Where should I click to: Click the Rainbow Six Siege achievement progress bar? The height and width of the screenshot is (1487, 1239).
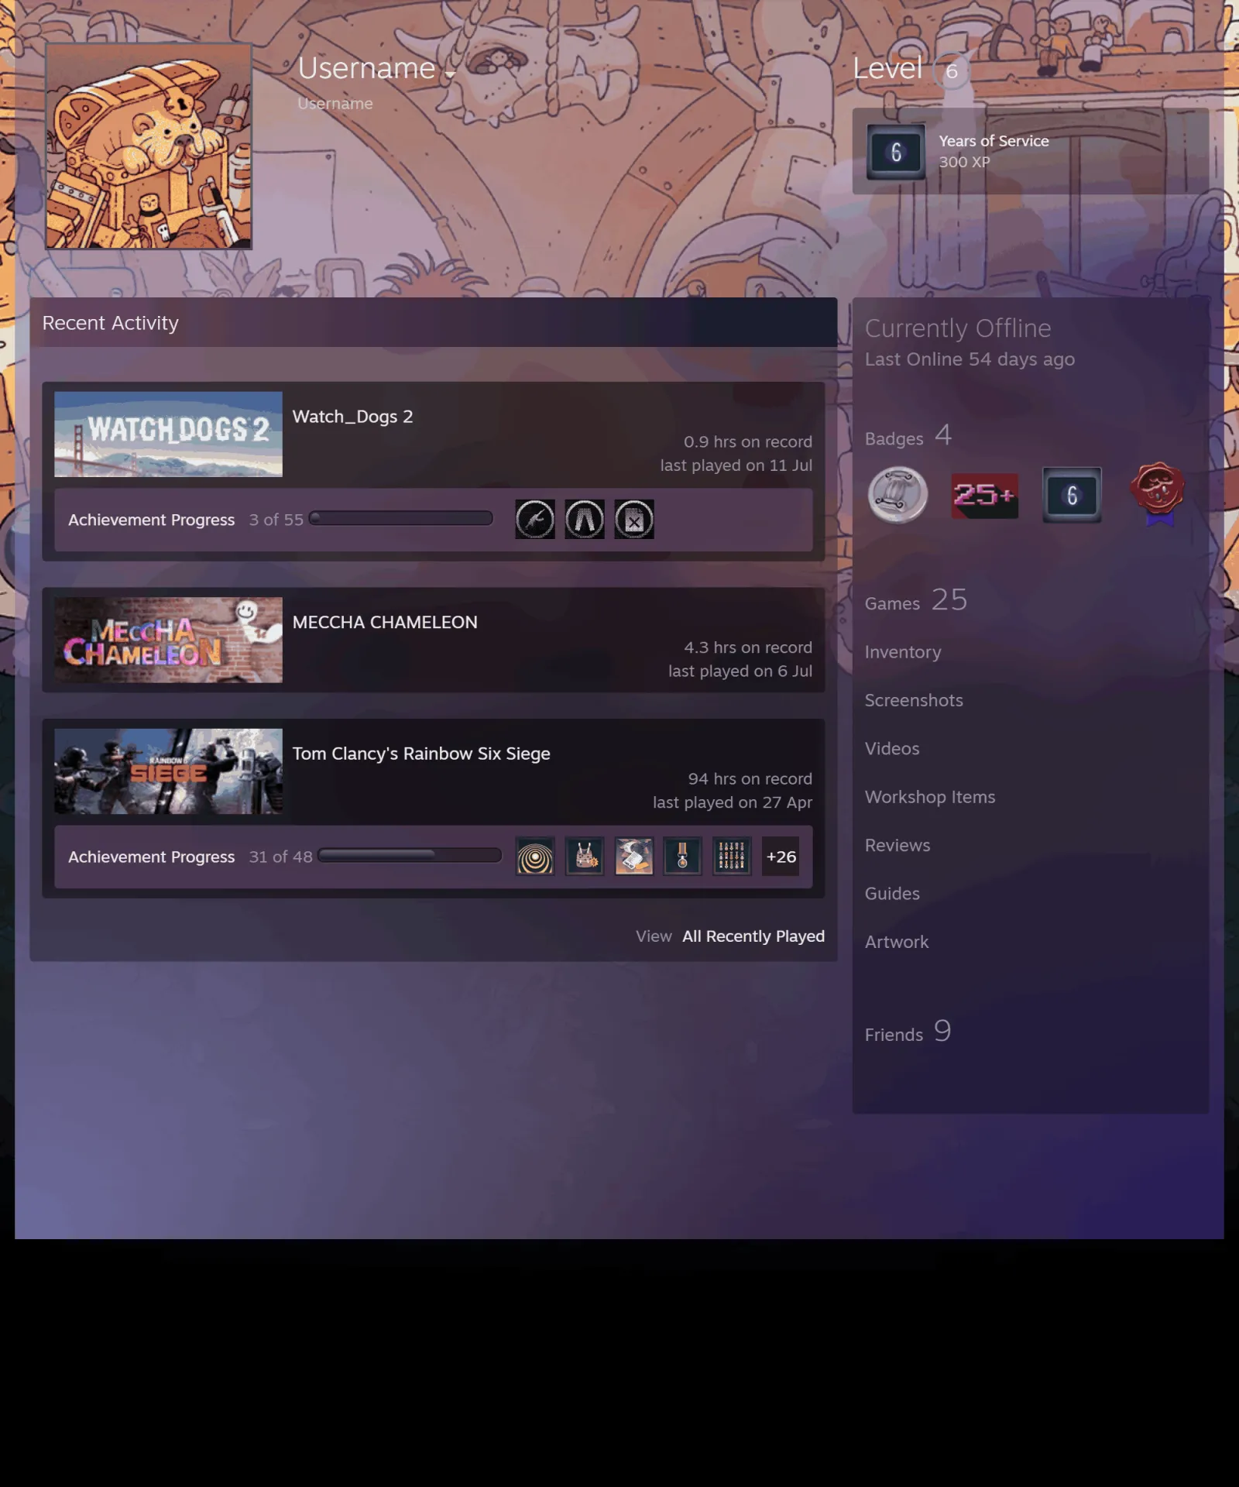tap(410, 855)
